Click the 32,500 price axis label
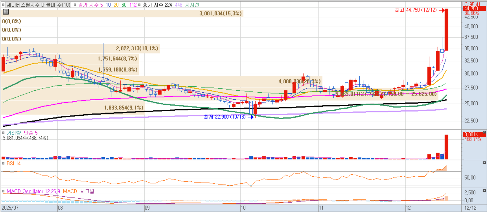487x212 pixels. tap(471, 60)
